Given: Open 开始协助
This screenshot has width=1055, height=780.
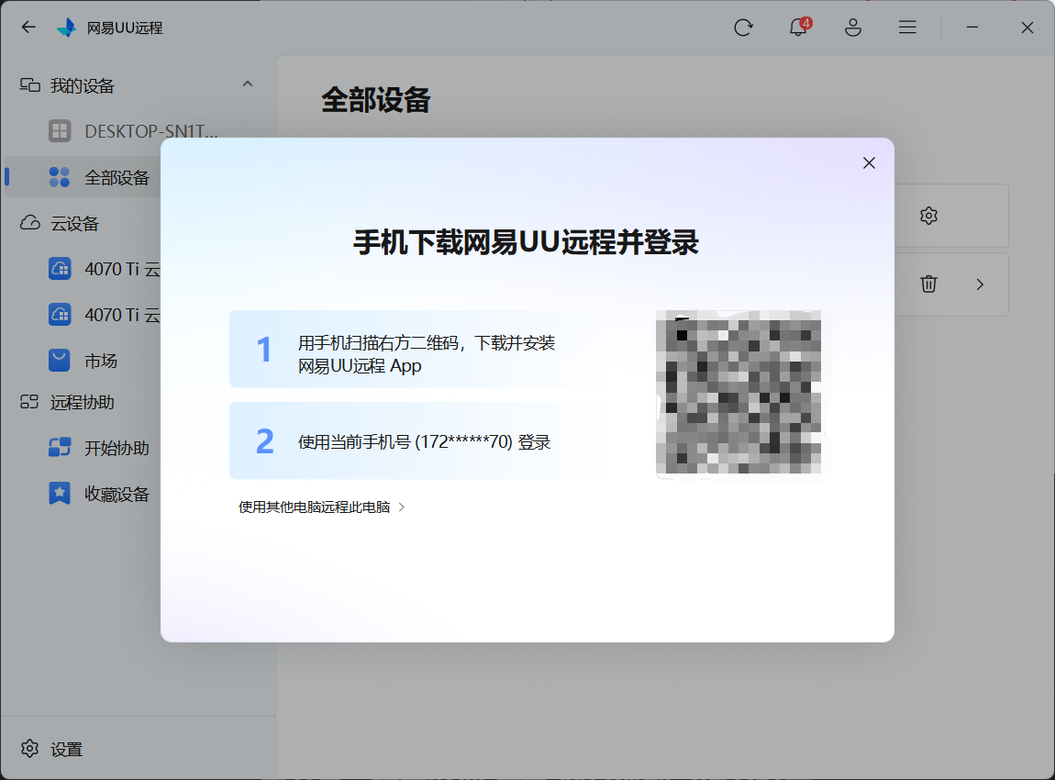Looking at the screenshot, I should [117, 448].
